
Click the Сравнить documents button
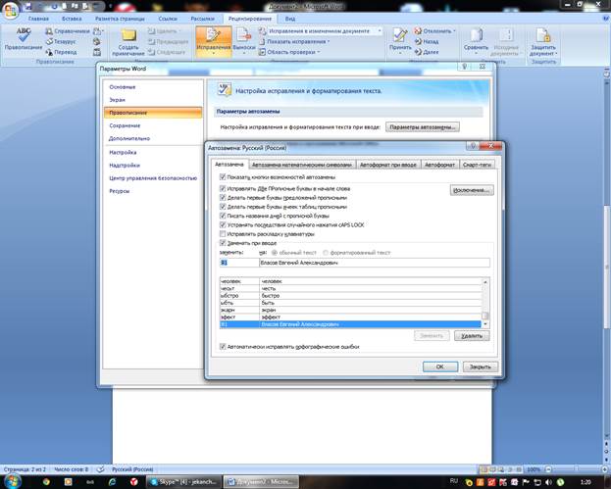pyautogui.click(x=476, y=40)
